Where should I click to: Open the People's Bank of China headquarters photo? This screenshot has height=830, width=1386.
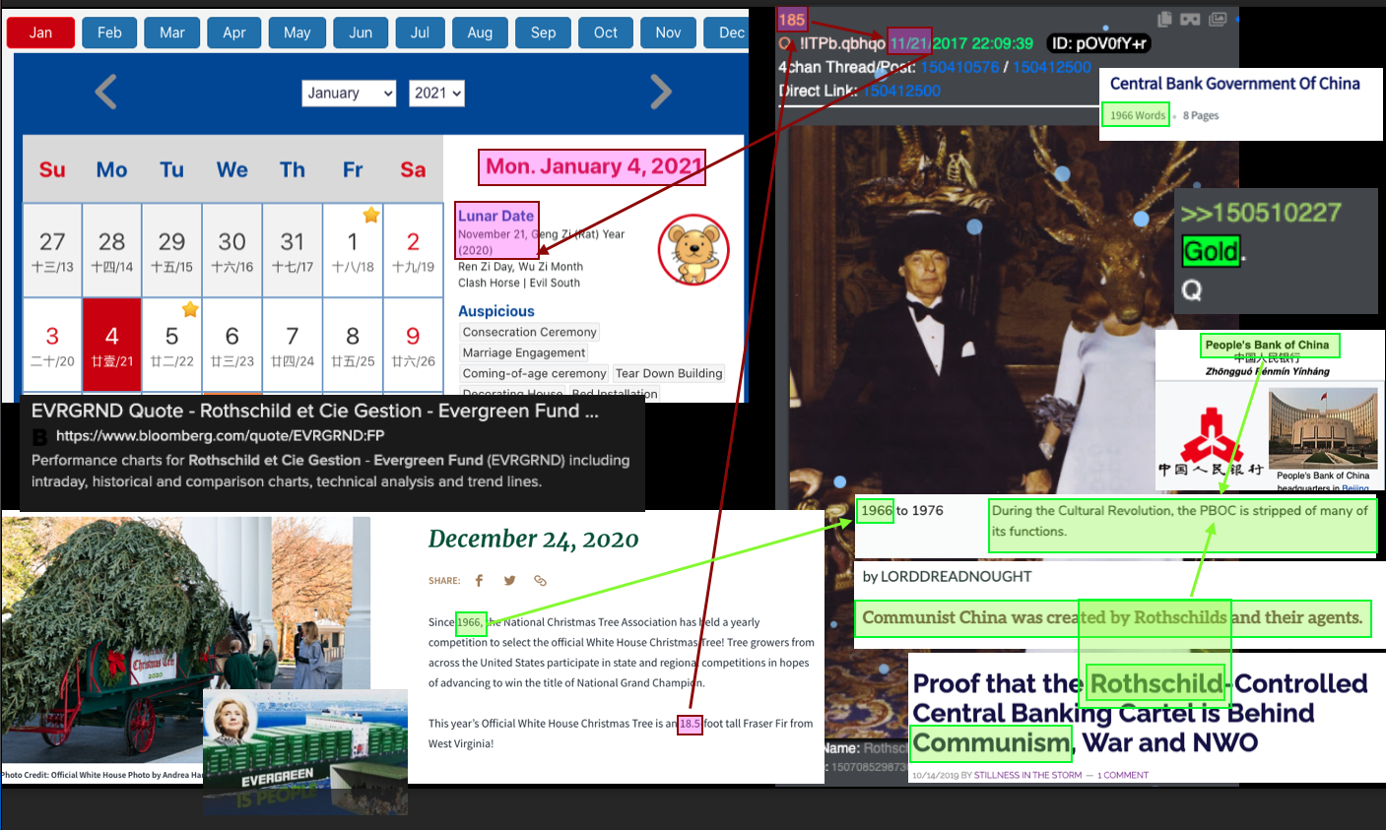[1321, 429]
